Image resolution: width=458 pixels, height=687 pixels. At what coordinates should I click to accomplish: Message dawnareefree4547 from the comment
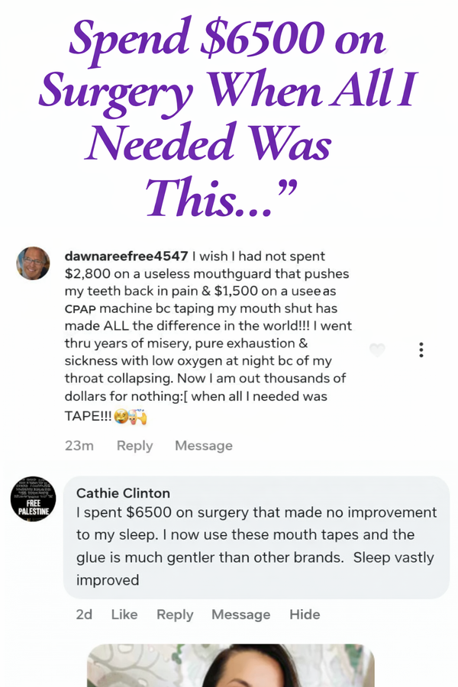(x=203, y=446)
